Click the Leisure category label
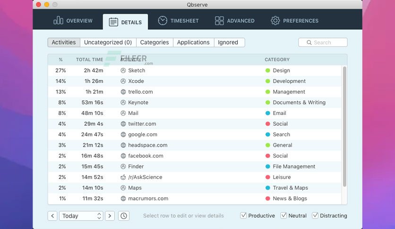The width and height of the screenshot is (395, 229). 282,177
